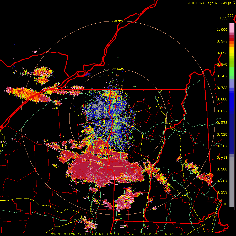
Task: Click the 0.573 legend value
Action: [x=222, y=123]
